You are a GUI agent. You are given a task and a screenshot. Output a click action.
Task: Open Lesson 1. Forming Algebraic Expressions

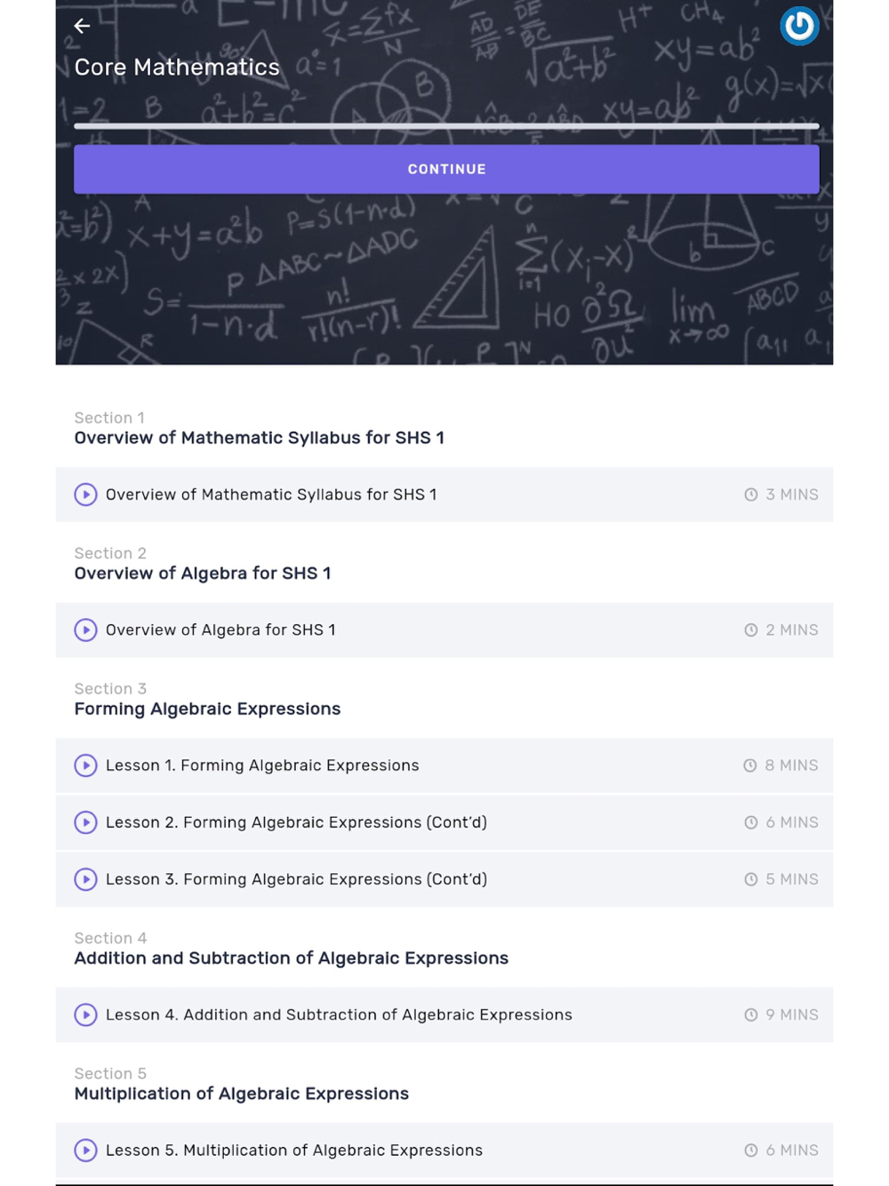click(x=262, y=765)
